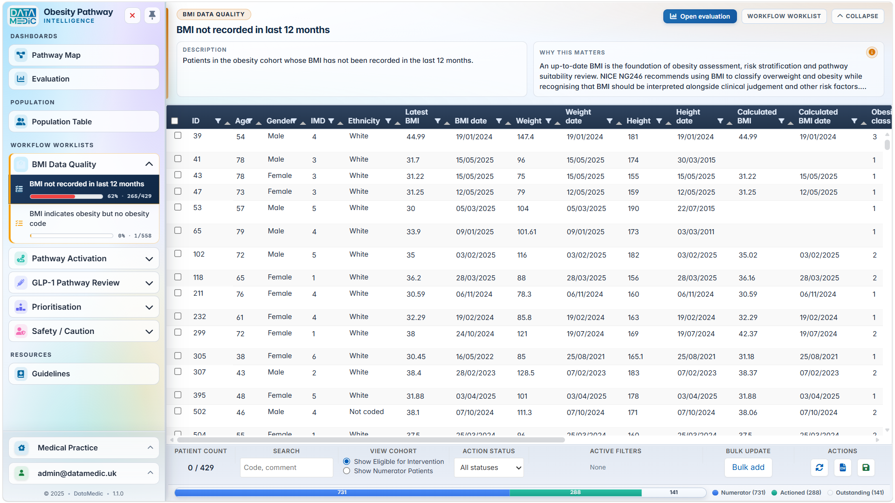Filter the IMD column using its funnel icon
895x503 pixels.
(x=331, y=121)
